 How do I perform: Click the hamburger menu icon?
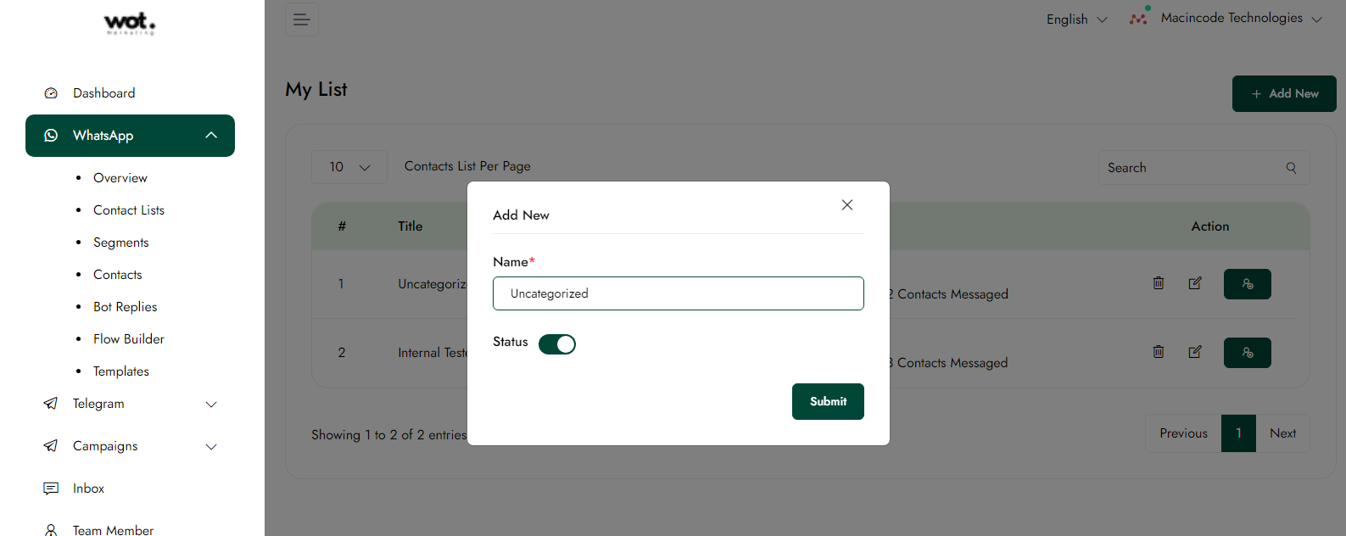(301, 20)
